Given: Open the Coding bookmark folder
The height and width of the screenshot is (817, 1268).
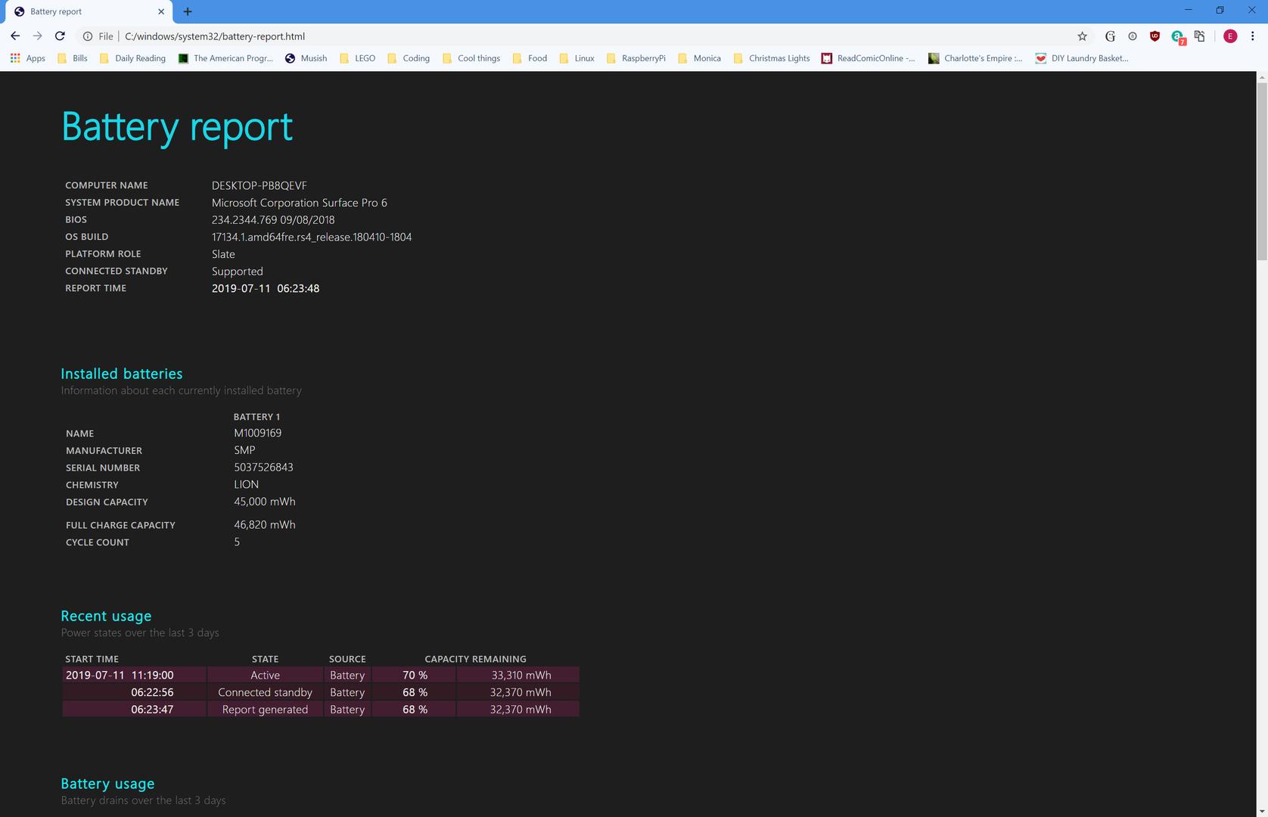Looking at the screenshot, I should click(408, 58).
